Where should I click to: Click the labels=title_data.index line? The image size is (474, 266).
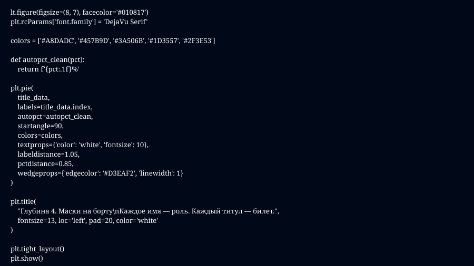pyautogui.click(x=55, y=107)
